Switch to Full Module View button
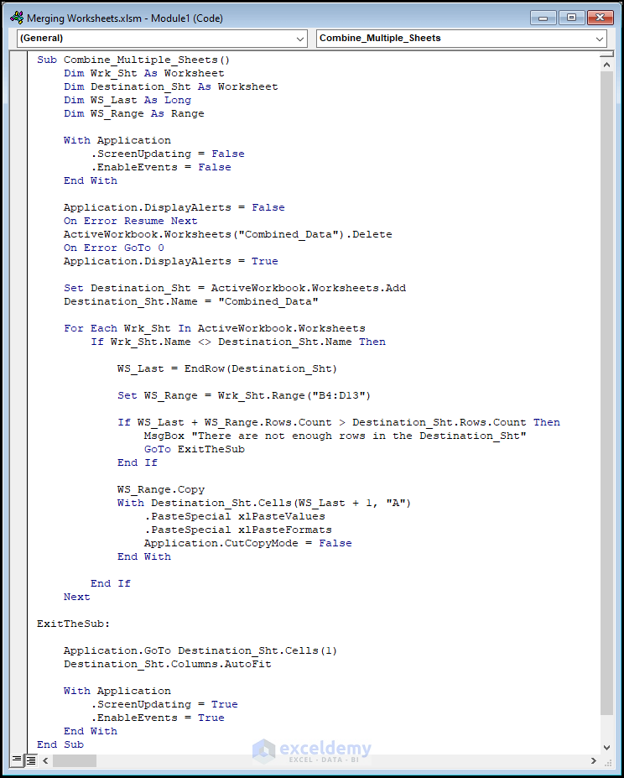Screen dimensions: 624x778 click(x=31, y=760)
